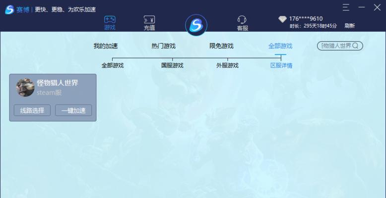Select 全部游戏 sub-category filter
Viewport: 386px width, 198px height.
click(113, 66)
